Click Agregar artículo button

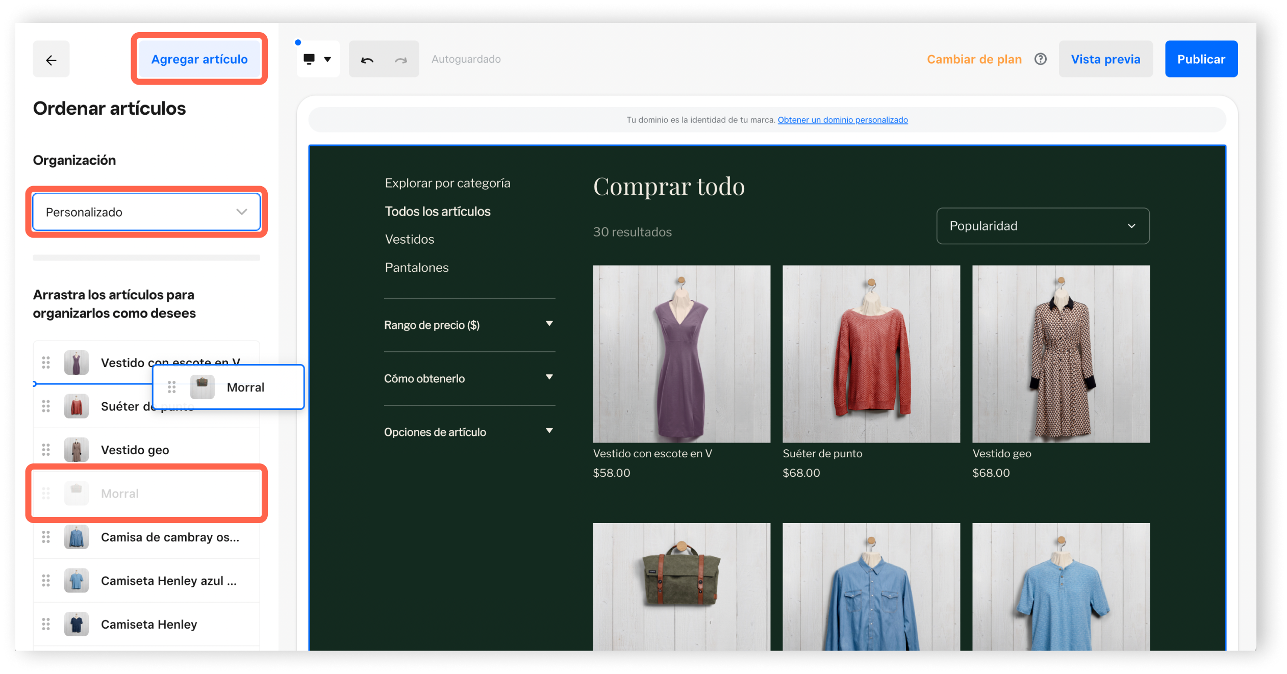coord(198,59)
